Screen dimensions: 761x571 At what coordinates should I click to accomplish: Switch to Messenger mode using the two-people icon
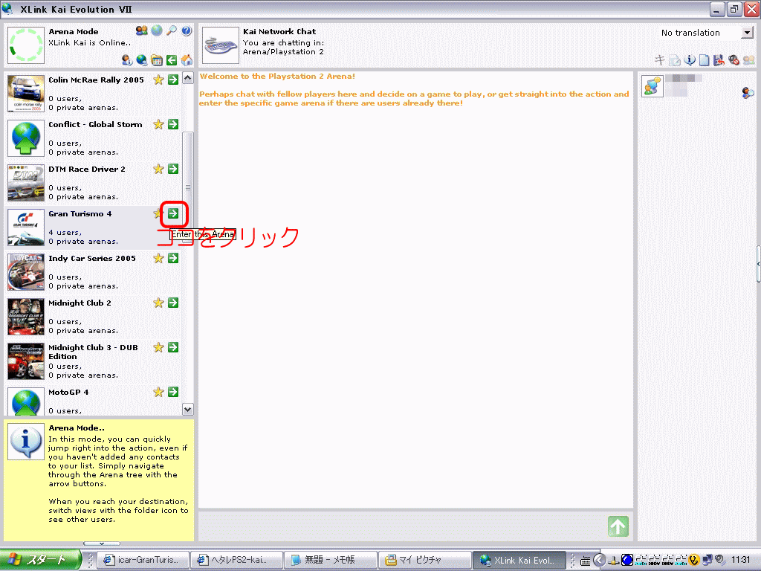[142, 30]
